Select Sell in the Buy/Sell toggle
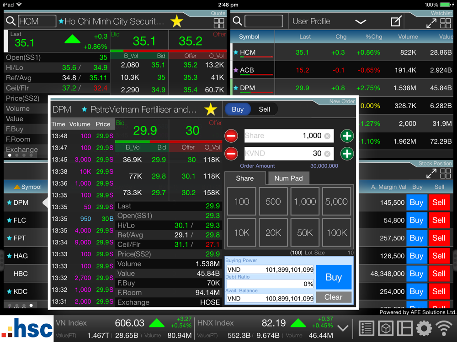 pyautogui.click(x=264, y=109)
